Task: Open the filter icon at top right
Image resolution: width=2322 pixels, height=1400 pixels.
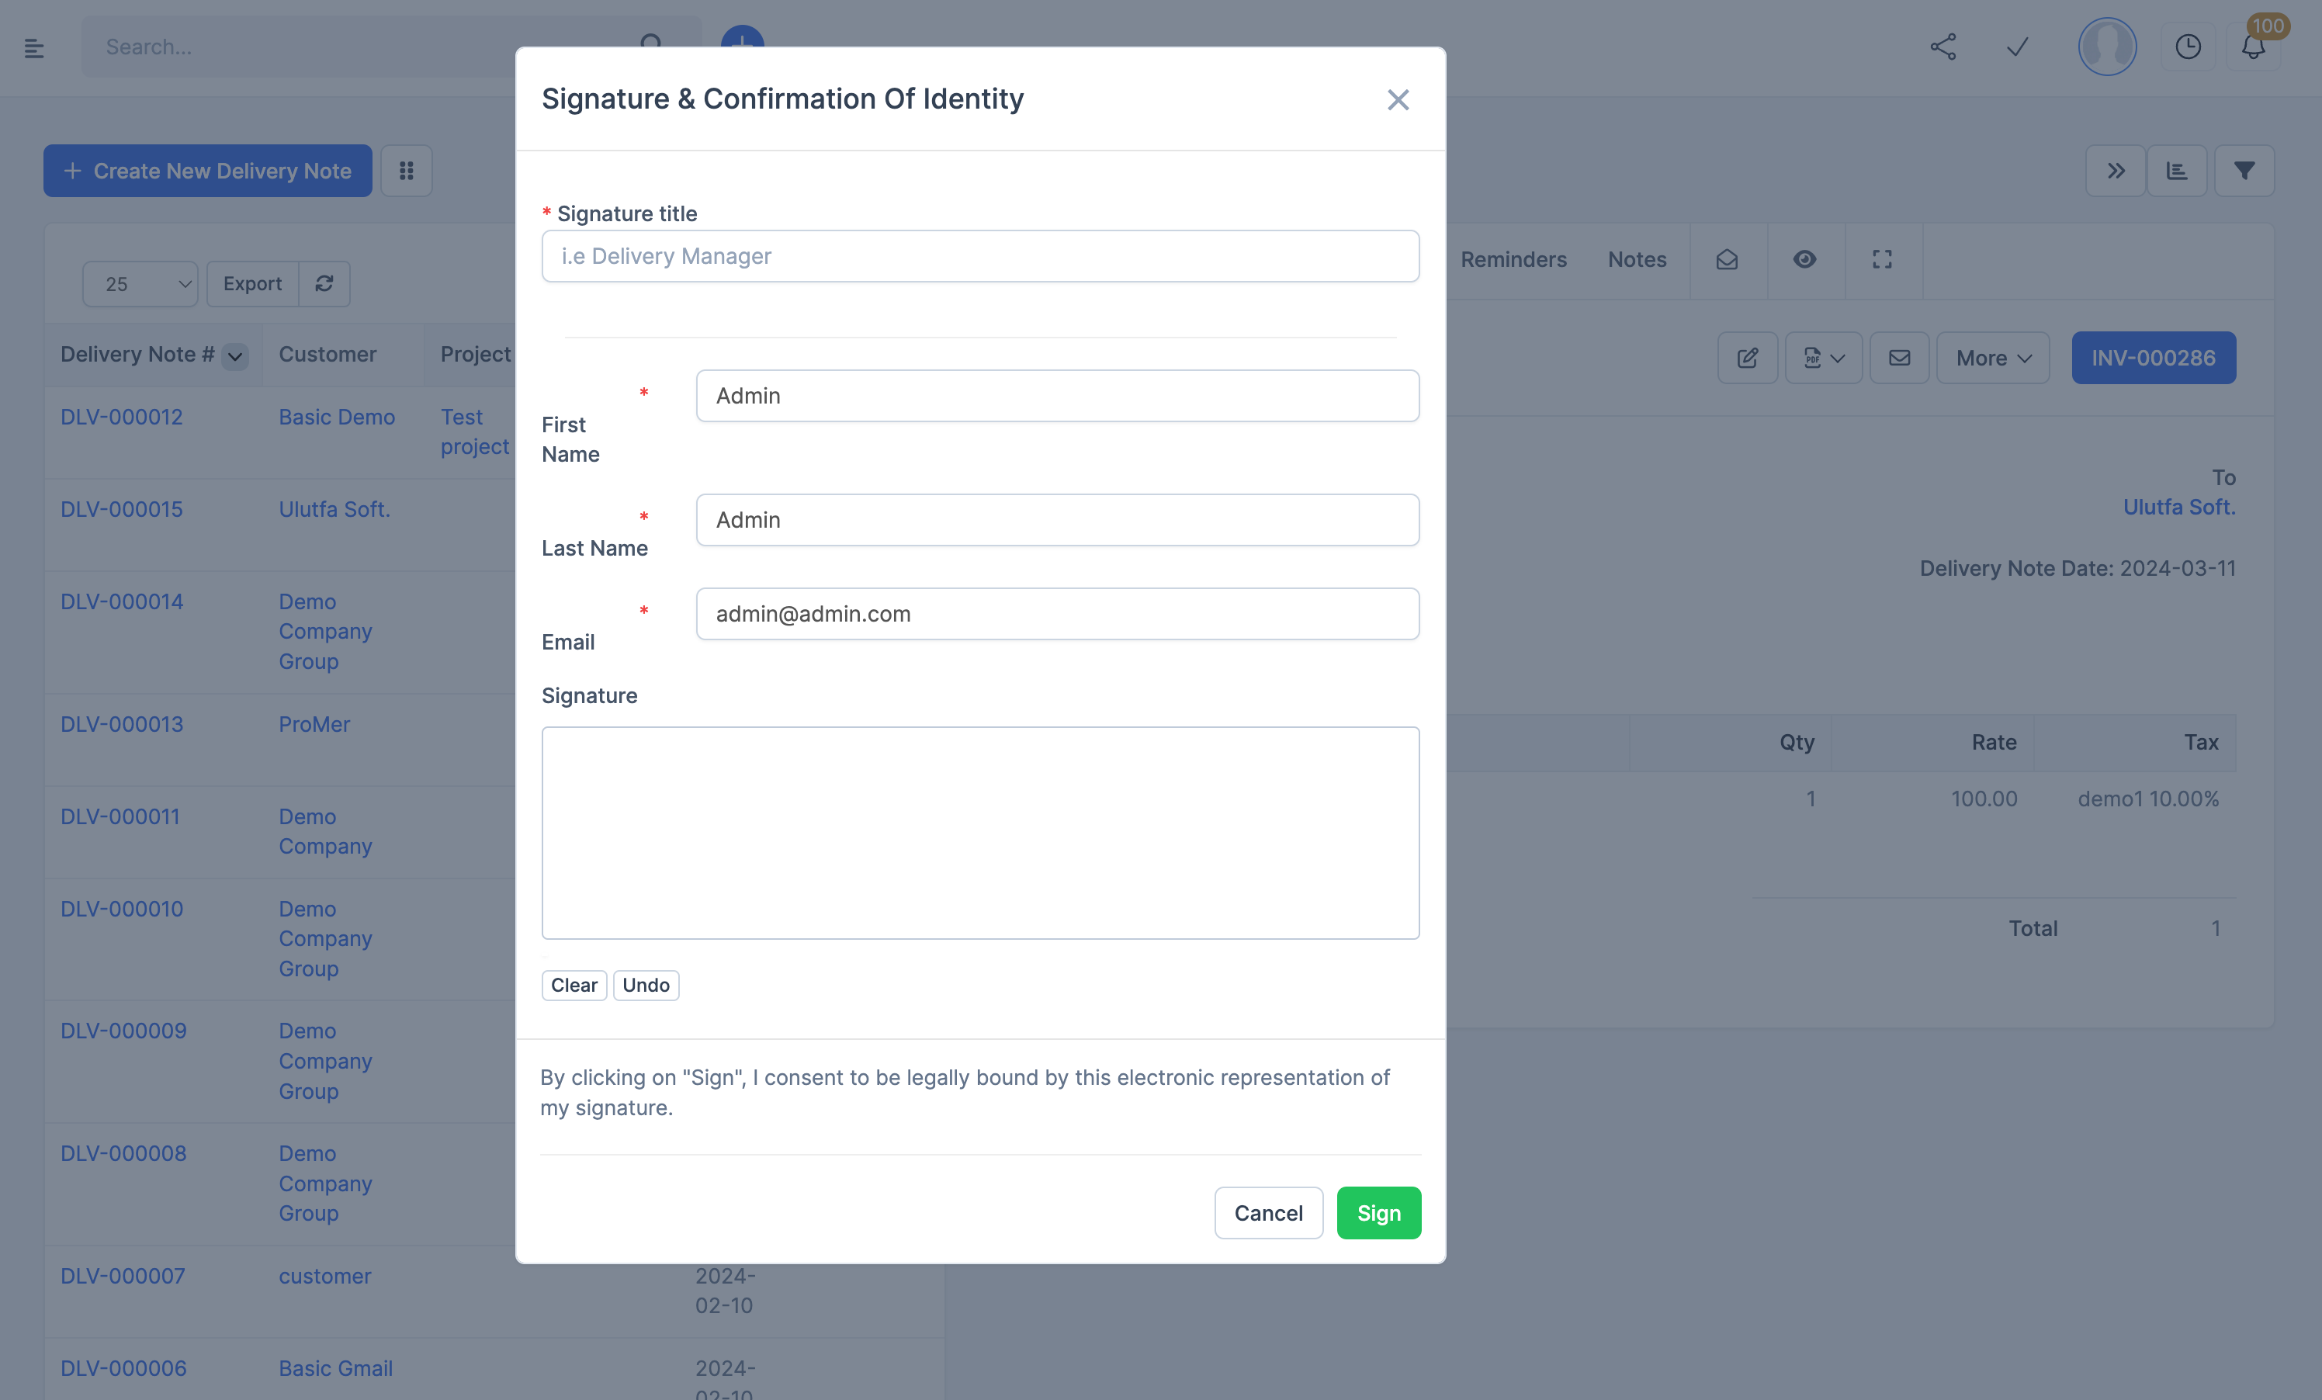Action: pyautogui.click(x=2244, y=171)
